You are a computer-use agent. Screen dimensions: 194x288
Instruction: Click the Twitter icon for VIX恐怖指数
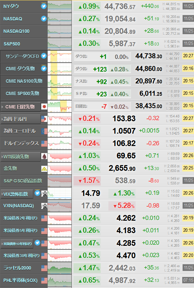tap(37, 193)
